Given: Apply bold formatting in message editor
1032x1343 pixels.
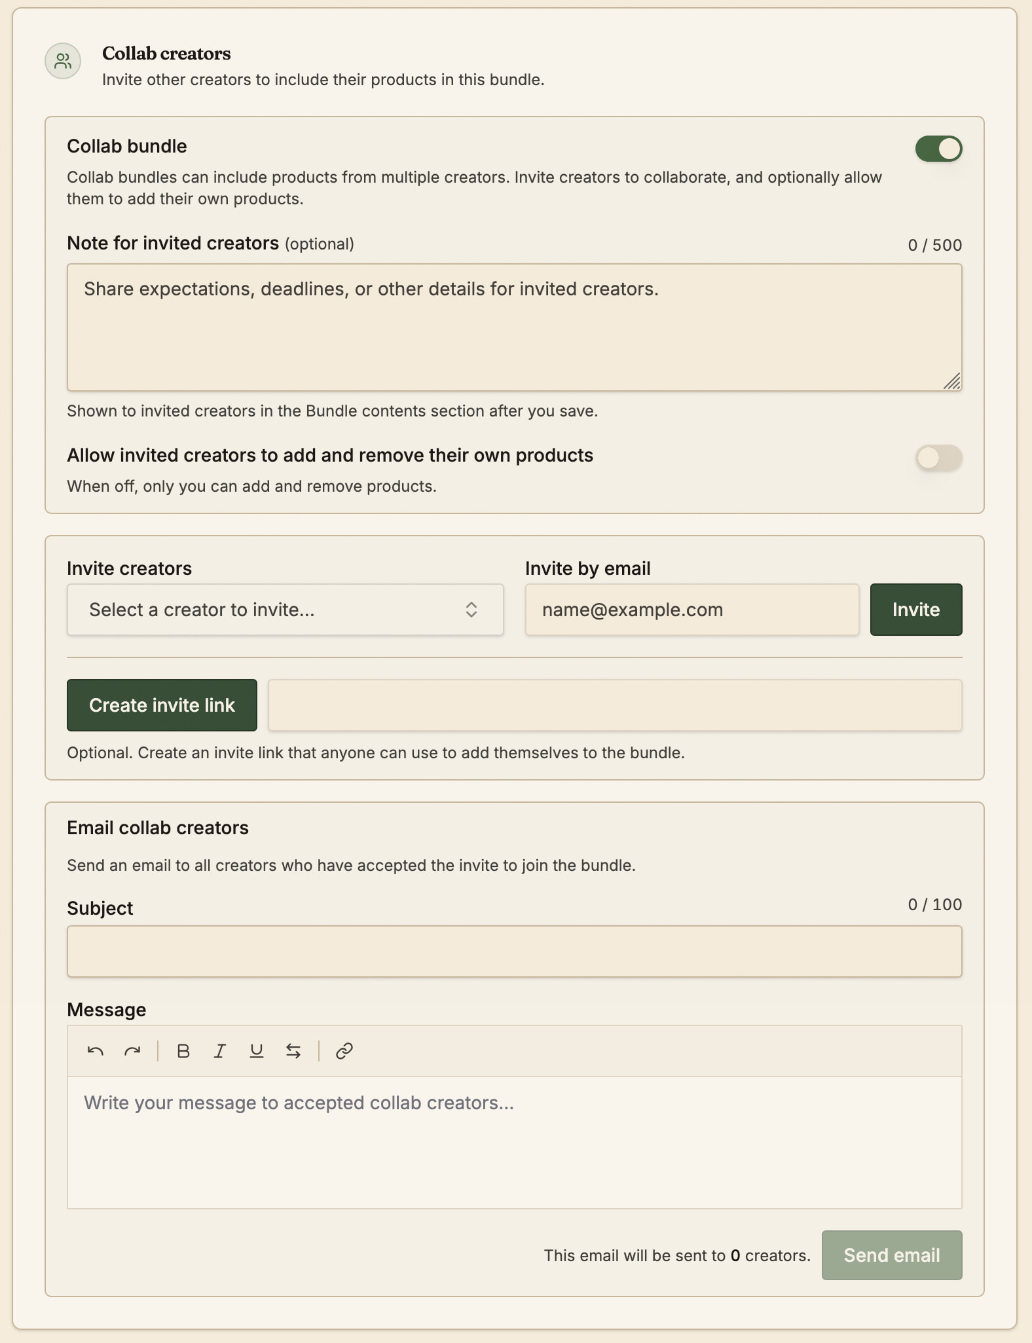Looking at the screenshot, I should coord(183,1051).
